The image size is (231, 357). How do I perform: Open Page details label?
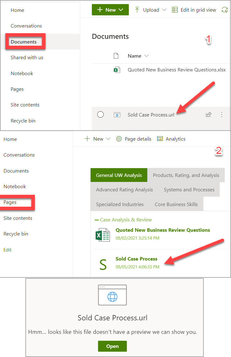pos(138,139)
